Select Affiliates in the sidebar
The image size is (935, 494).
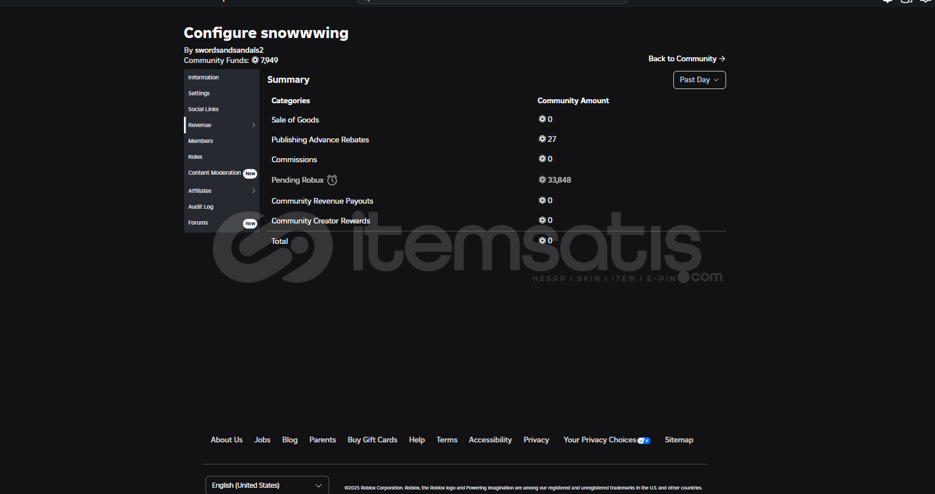200,191
